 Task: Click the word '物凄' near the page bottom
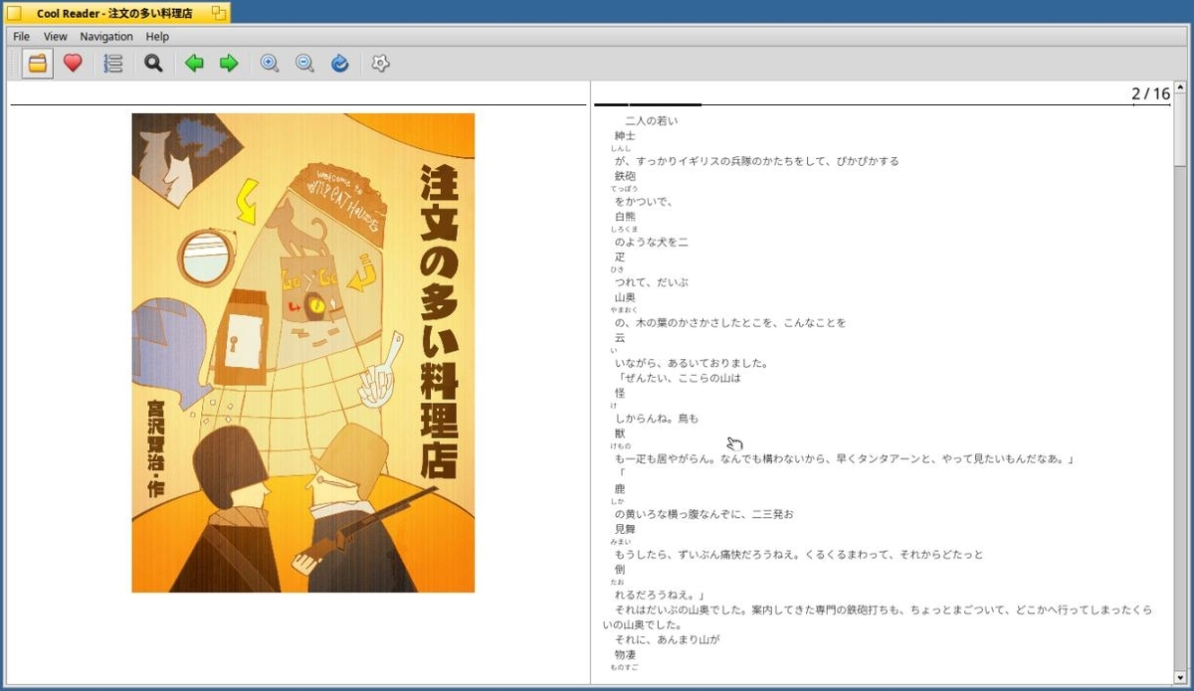[625, 655]
